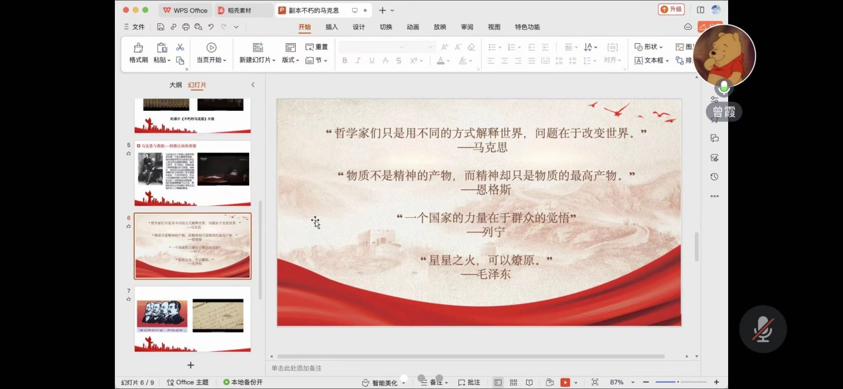Click the Save icon in quick toolbar
This screenshot has width=843, height=389.
click(161, 27)
